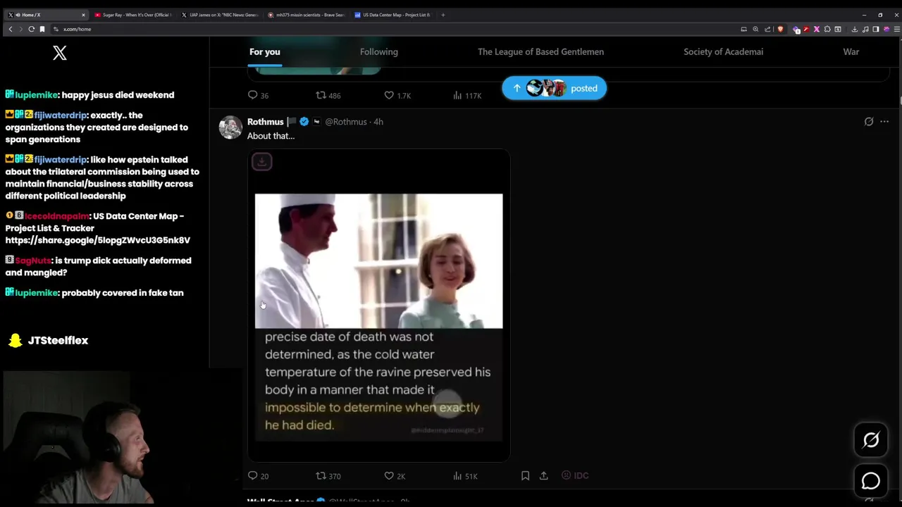Click the X logo in the sidebar

pyautogui.click(x=60, y=53)
